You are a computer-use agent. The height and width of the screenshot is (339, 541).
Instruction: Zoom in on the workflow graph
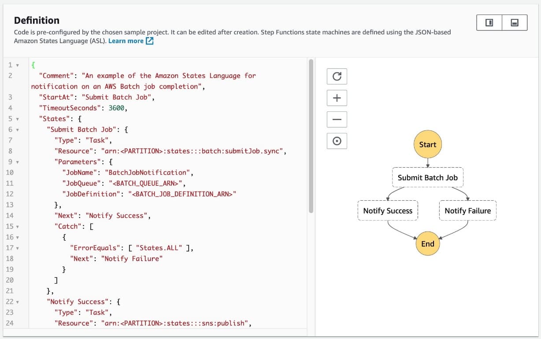click(337, 98)
